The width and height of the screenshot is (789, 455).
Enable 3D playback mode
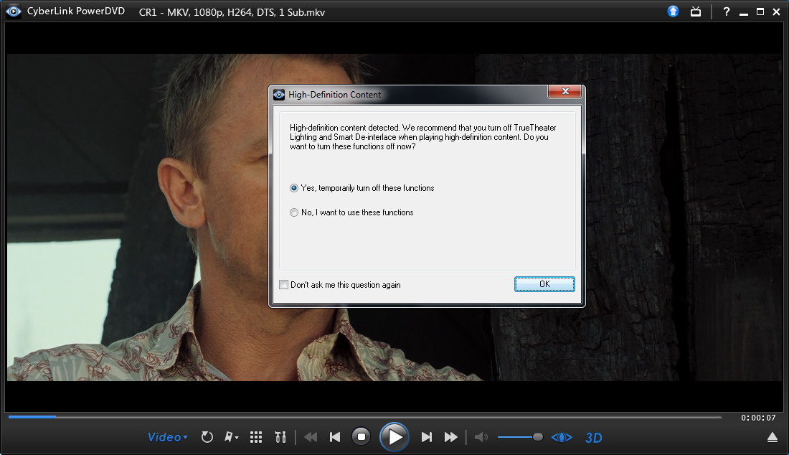pos(593,438)
